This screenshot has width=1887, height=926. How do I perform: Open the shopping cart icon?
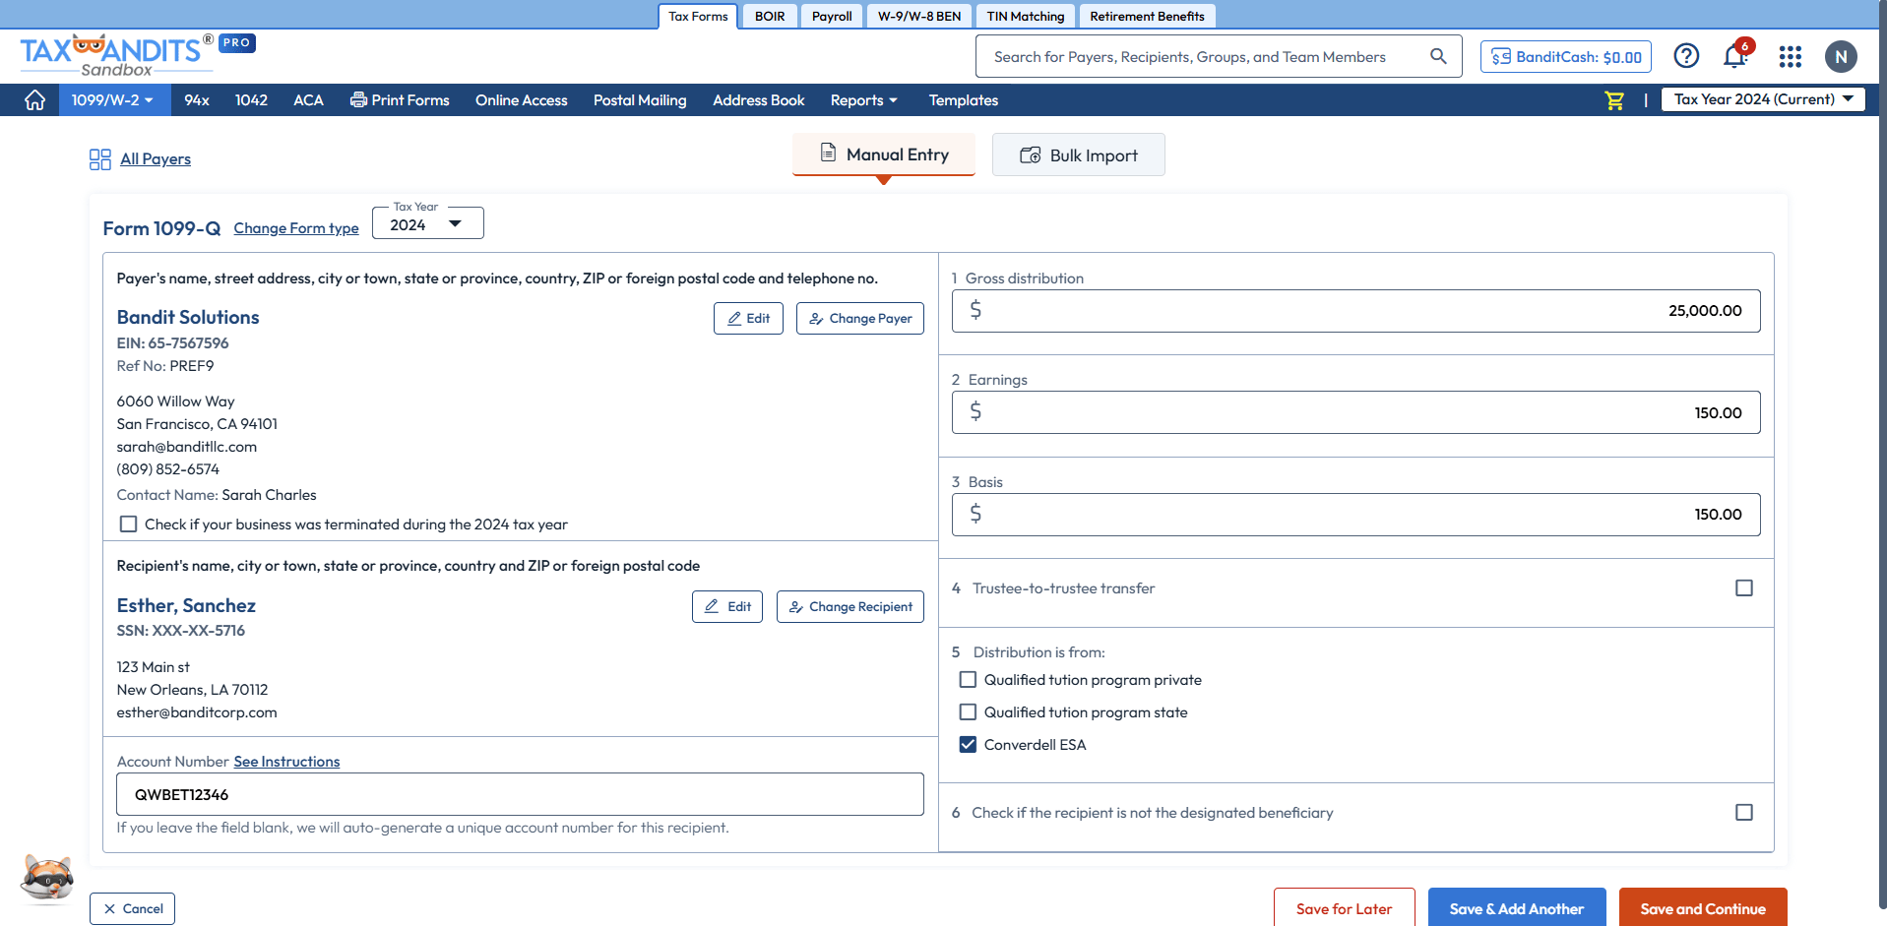(1614, 100)
